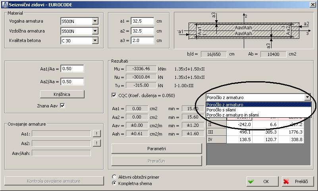Screen dimensions: 318x191
Task: Choose 'Poročilo z armaturo in silami' option
Action: [x=258, y=115]
